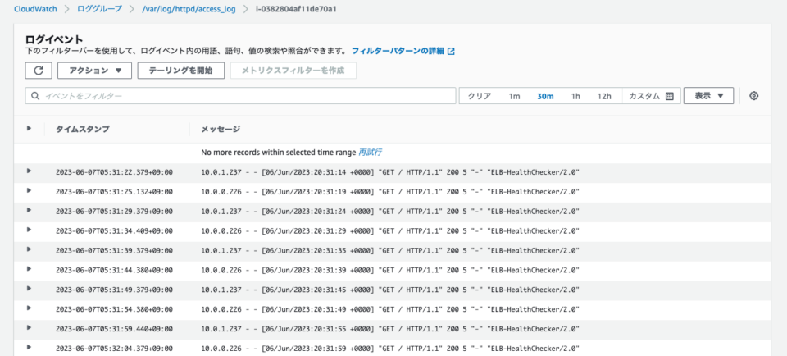This screenshot has height=356, width=787.
Task: Select the 1m time range
Action: (514, 96)
